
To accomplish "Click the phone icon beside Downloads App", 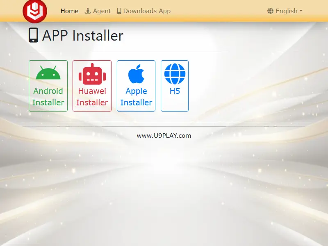I will pos(119,11).
